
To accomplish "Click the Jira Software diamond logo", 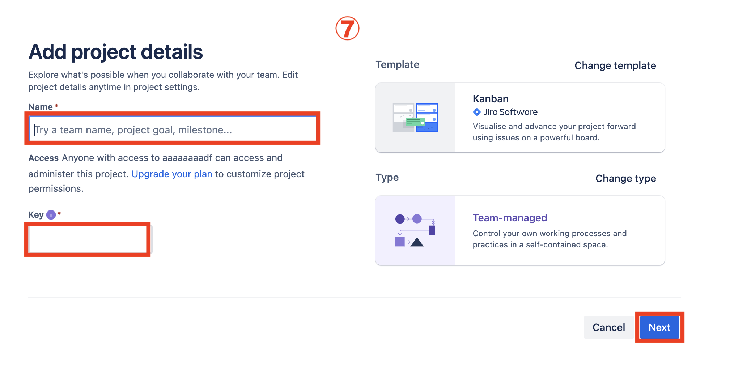I will 477,112.
